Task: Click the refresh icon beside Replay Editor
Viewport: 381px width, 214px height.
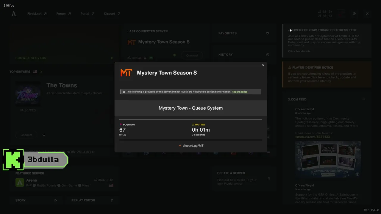Action: 112,200
